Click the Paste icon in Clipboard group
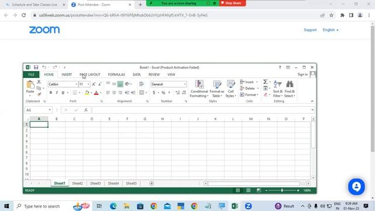Viewport: 375px width, 211px height. pyautogui.click(x=30, y=84)
